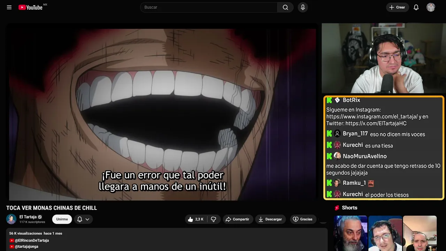Send a Gracias super thanks

coord(303,219)
